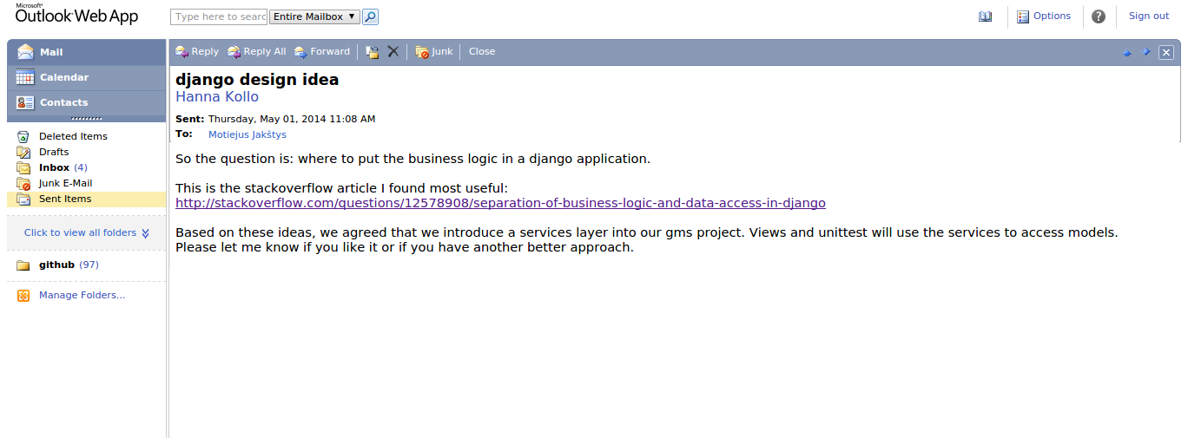Click the Manage Folders orange icon
Viewport: 1188px width, 438px height.
(x=23, y=296)
